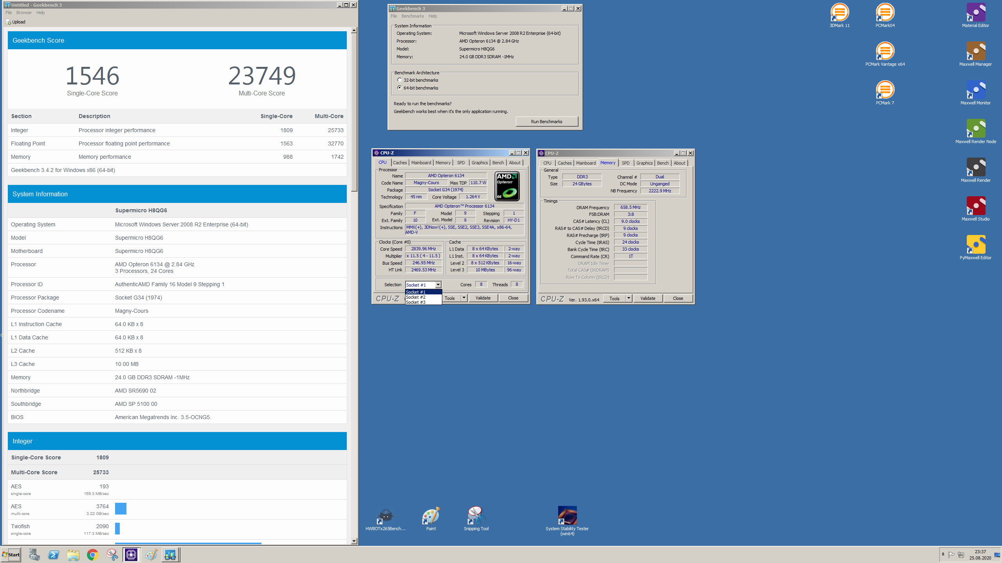Expand Tools arrow in CPU-Z CPU window
The image size is (1002, 563).
coord(464,298)
